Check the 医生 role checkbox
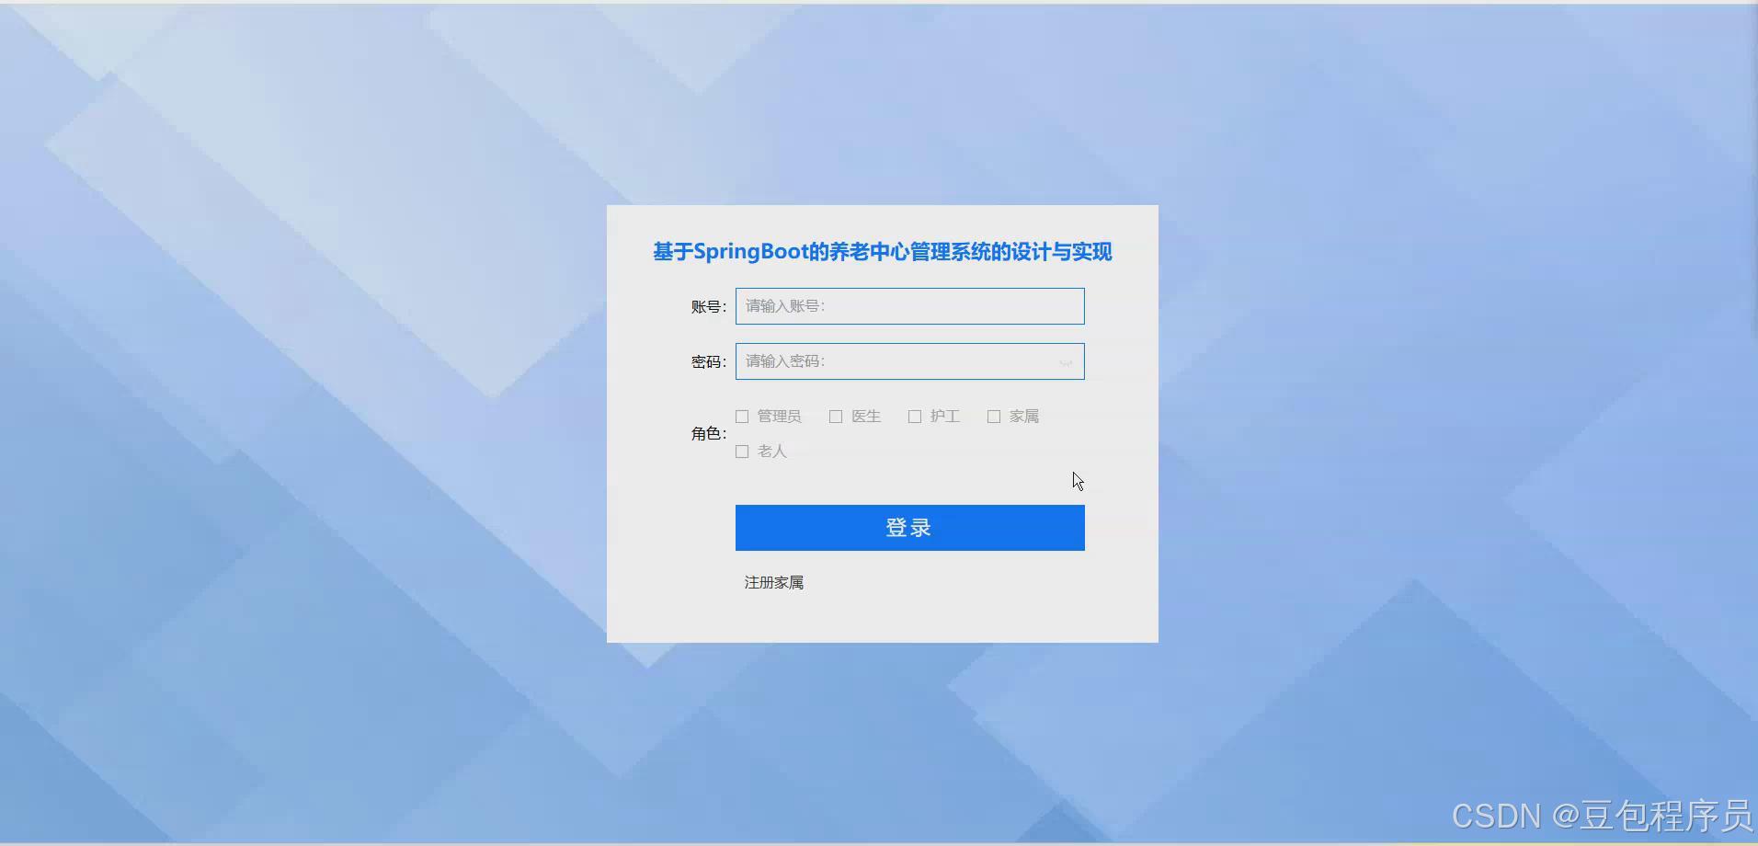 [x=835, y=416]
